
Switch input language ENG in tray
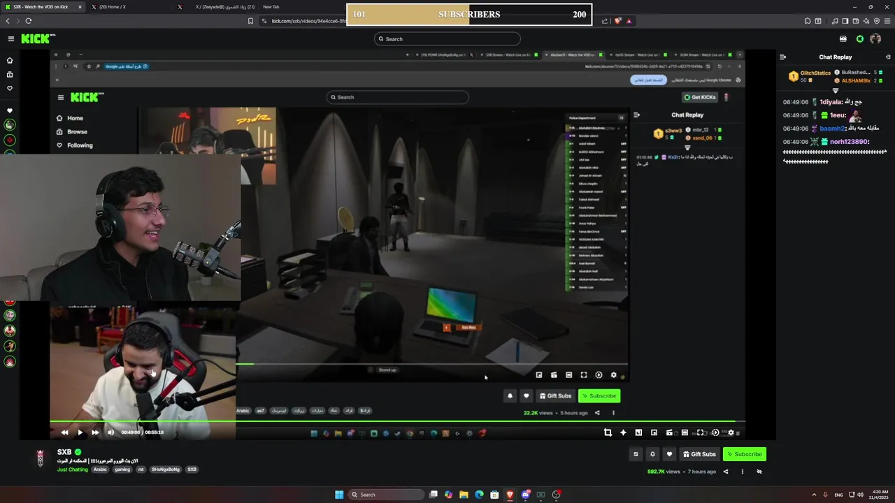[x=838, y=495]
